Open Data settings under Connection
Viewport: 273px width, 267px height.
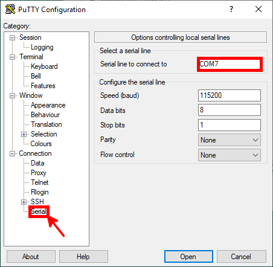[x=37, y=163]
